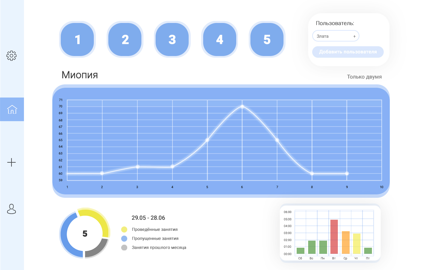Click the date range 29.05 - 28.06

coord(148,218)
